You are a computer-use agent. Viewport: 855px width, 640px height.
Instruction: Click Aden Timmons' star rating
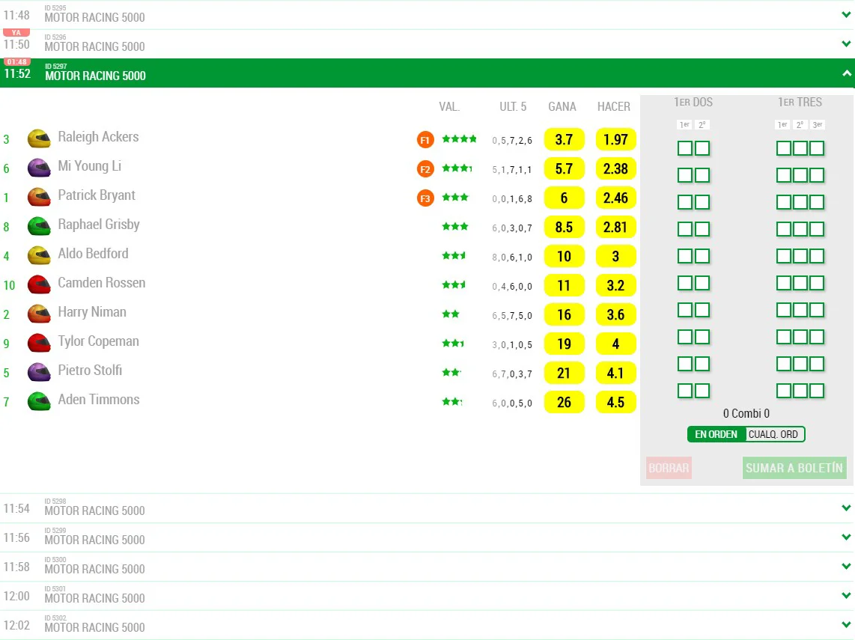point(452,402)
